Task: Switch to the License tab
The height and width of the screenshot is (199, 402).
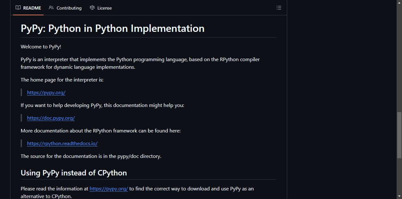Action: click(x=101, y=8)
